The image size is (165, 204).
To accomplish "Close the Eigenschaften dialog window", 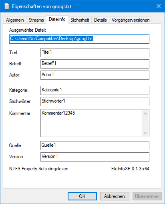I will (159, 6).
